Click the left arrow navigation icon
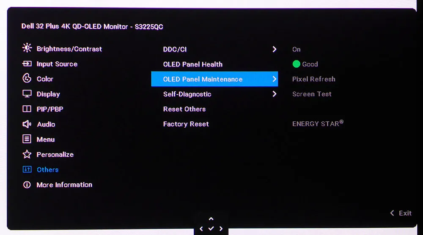 point(201,229)
